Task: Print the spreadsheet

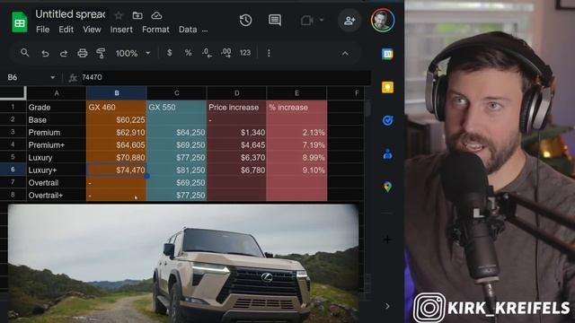Action: [82, 54]
